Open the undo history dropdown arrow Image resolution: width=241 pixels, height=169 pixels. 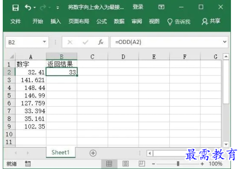(x=35, y=7)
